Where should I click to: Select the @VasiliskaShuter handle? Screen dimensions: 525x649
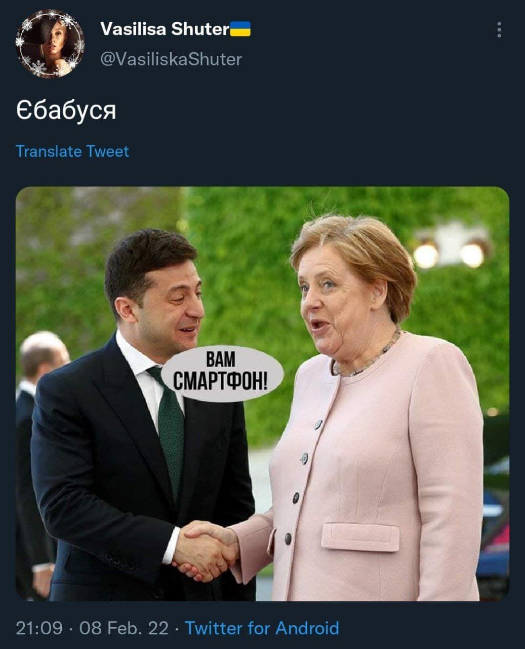171,59
